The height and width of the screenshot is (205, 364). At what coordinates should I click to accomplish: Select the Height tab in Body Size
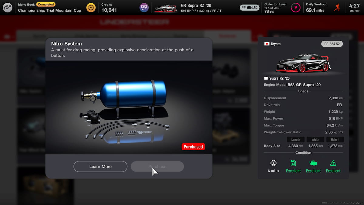tap(335, 139)
